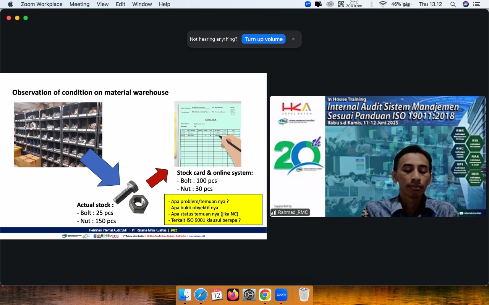Click the shared warehouse slide content

pos(133,156)
